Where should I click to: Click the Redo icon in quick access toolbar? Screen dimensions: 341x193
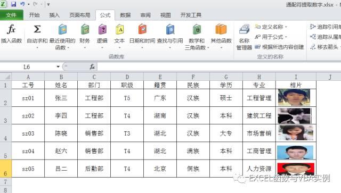coord(36,4)
